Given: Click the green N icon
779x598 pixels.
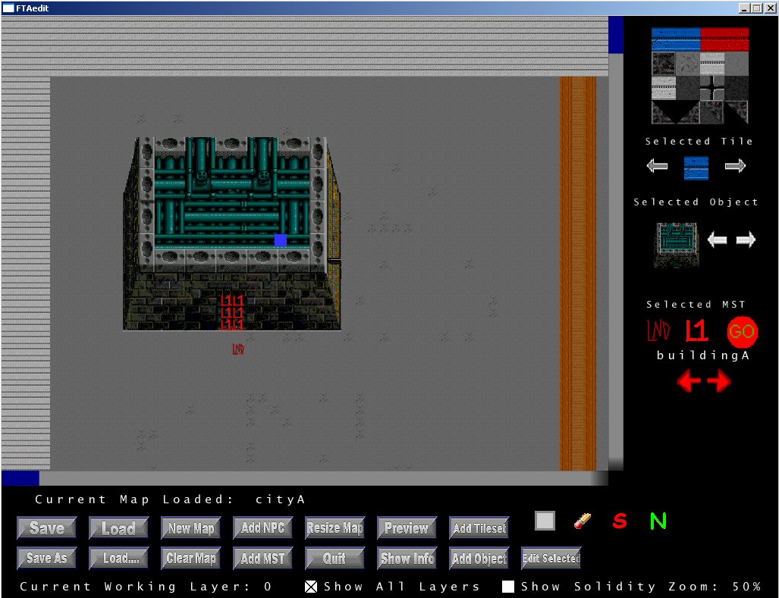Looking at the screenshot, I should 658,521.
